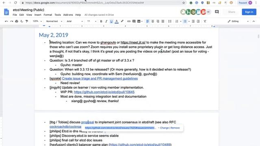The height and width of the screenshot is (146, 260).
Task: Click the Sign in button
Action: click(x=249, y=12)
